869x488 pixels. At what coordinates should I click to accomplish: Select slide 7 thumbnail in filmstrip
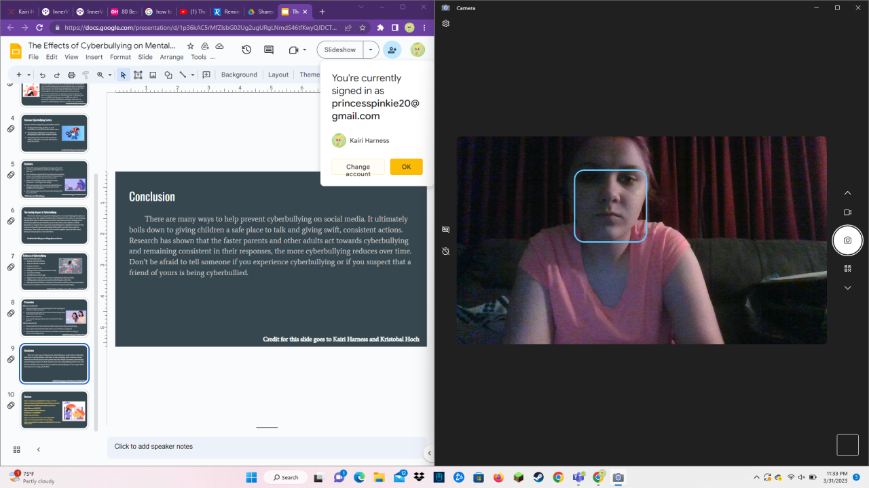[x=54, y=272]
